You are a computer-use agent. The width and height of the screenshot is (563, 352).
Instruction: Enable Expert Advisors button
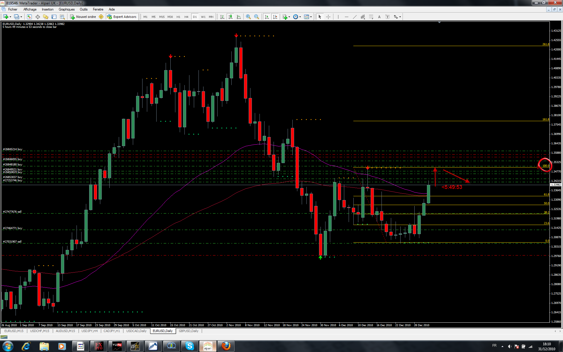tap(122, 17)
